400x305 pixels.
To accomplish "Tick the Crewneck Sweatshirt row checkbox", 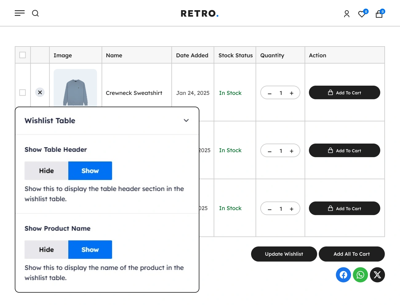I will pyautogui.click(x=22, y=92).
